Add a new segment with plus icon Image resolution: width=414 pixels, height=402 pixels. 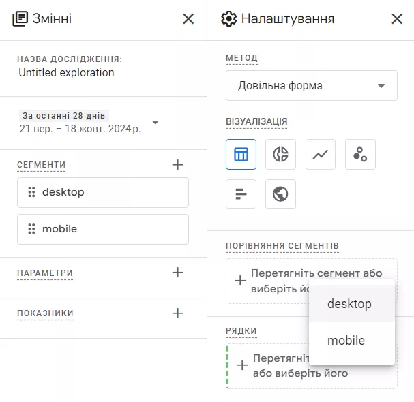pyautogui.click(x=178, y=165)
